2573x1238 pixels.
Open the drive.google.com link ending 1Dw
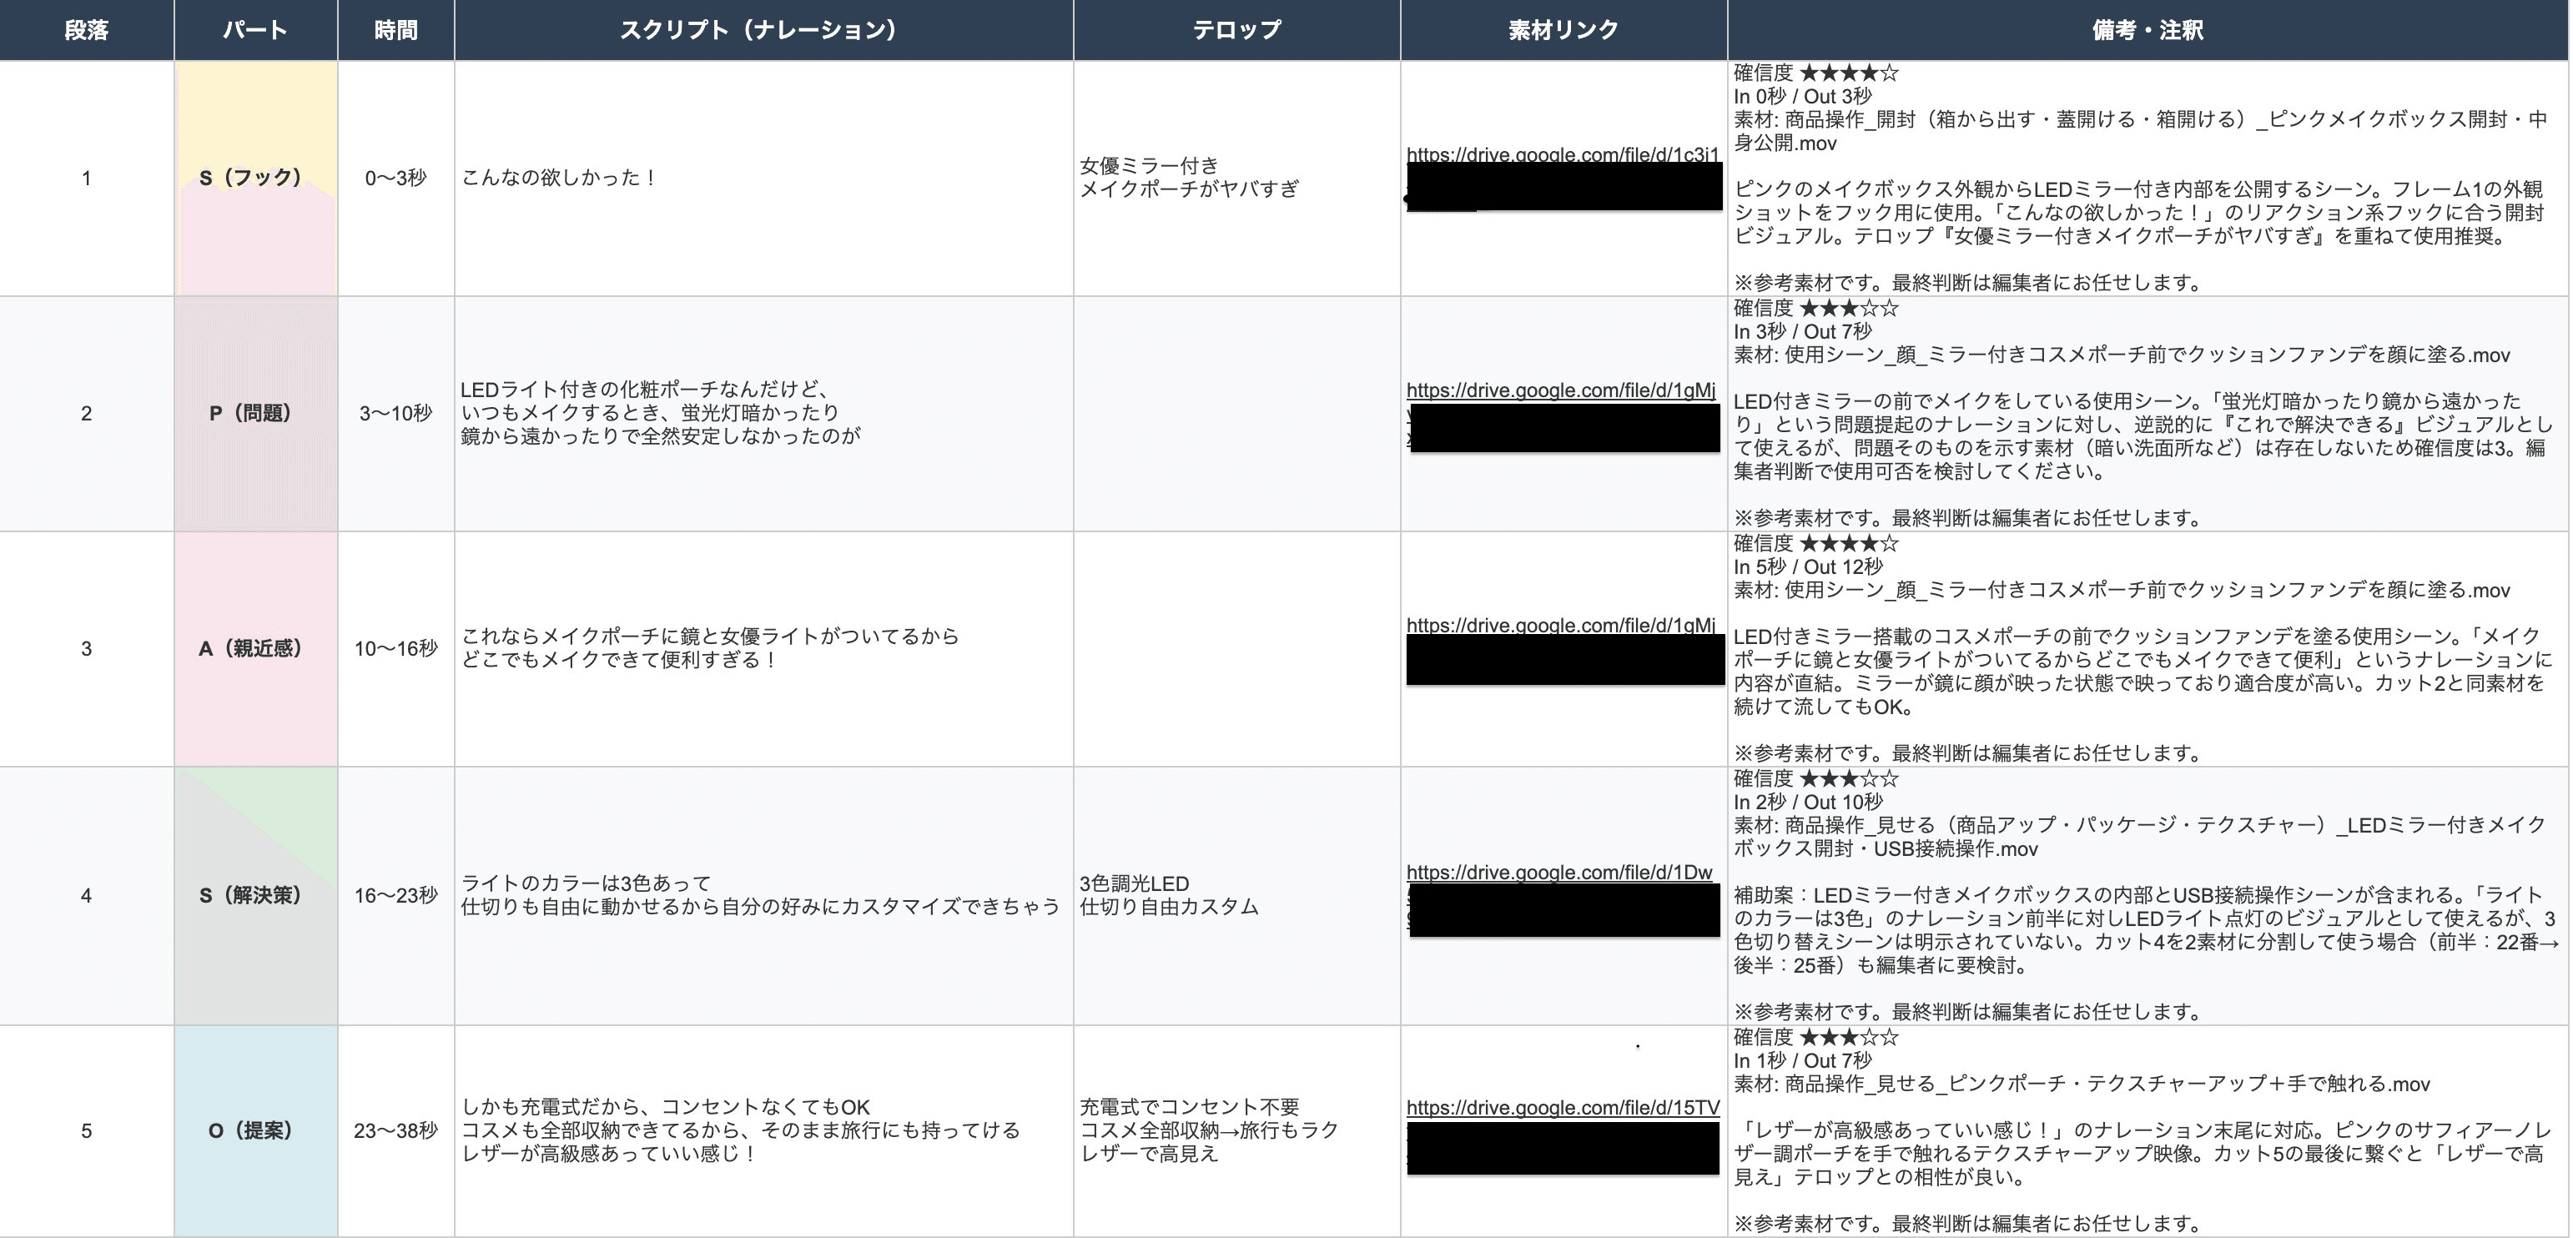coord(1559,873)
